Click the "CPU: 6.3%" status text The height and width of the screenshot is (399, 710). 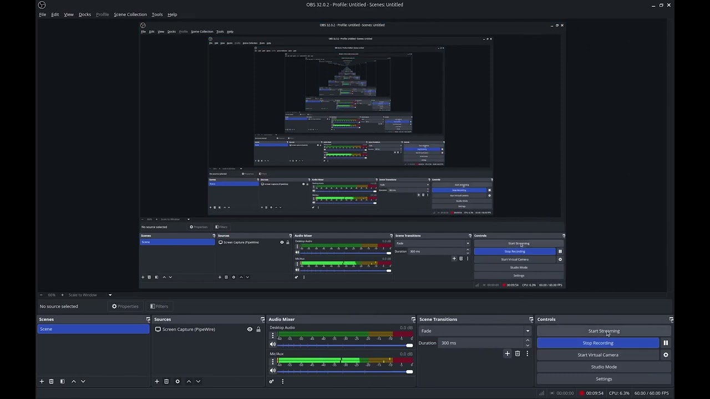click(618, 393)
